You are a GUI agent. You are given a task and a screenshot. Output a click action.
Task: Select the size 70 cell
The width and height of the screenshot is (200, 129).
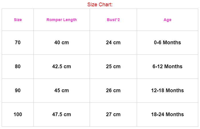coord(18,43)
